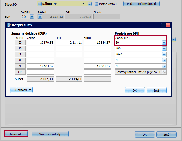Select the 20 % DPH rate button
Viewport: 182px width, 141px height.
[x=20, y=43]
